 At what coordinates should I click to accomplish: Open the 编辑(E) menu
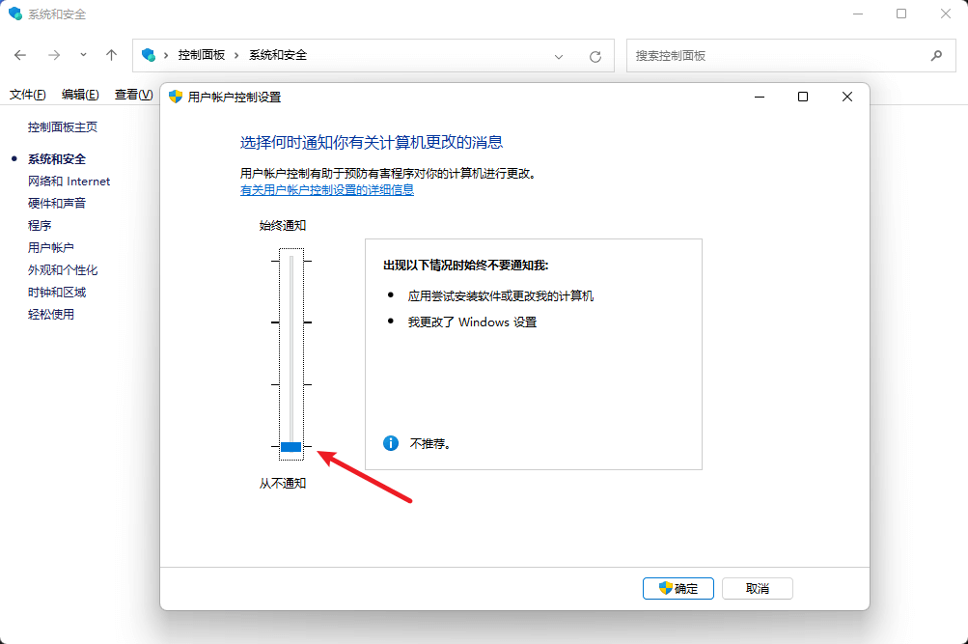tap(80, 95)
